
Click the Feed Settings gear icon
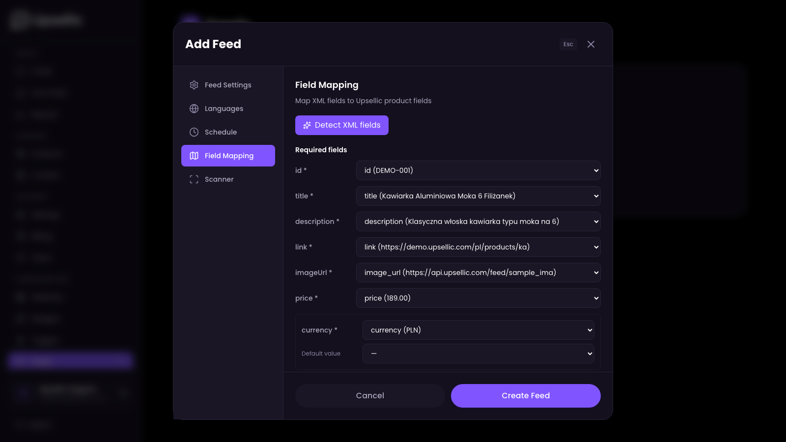194,85
